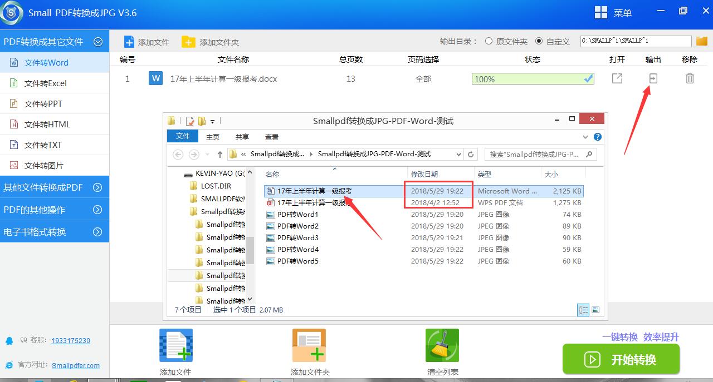Click Explorer forward navigation arrow

tap(194, 155)
